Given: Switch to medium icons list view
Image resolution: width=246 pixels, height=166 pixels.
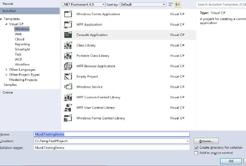Looking at the screenshot, I should [x=178, y=5].
